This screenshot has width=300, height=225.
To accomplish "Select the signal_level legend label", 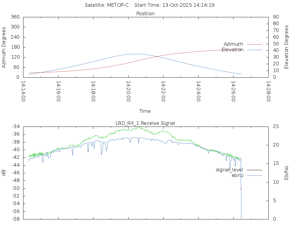I will tap(229, 170).
